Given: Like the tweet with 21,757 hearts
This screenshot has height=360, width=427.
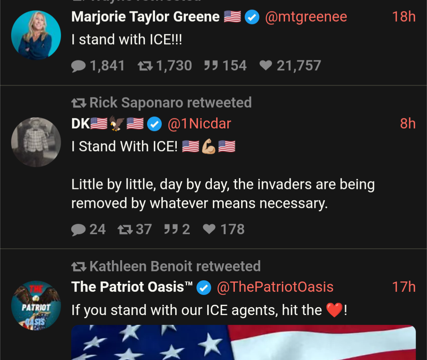Looking at the screenshot, I should click(x=266, y=65).
